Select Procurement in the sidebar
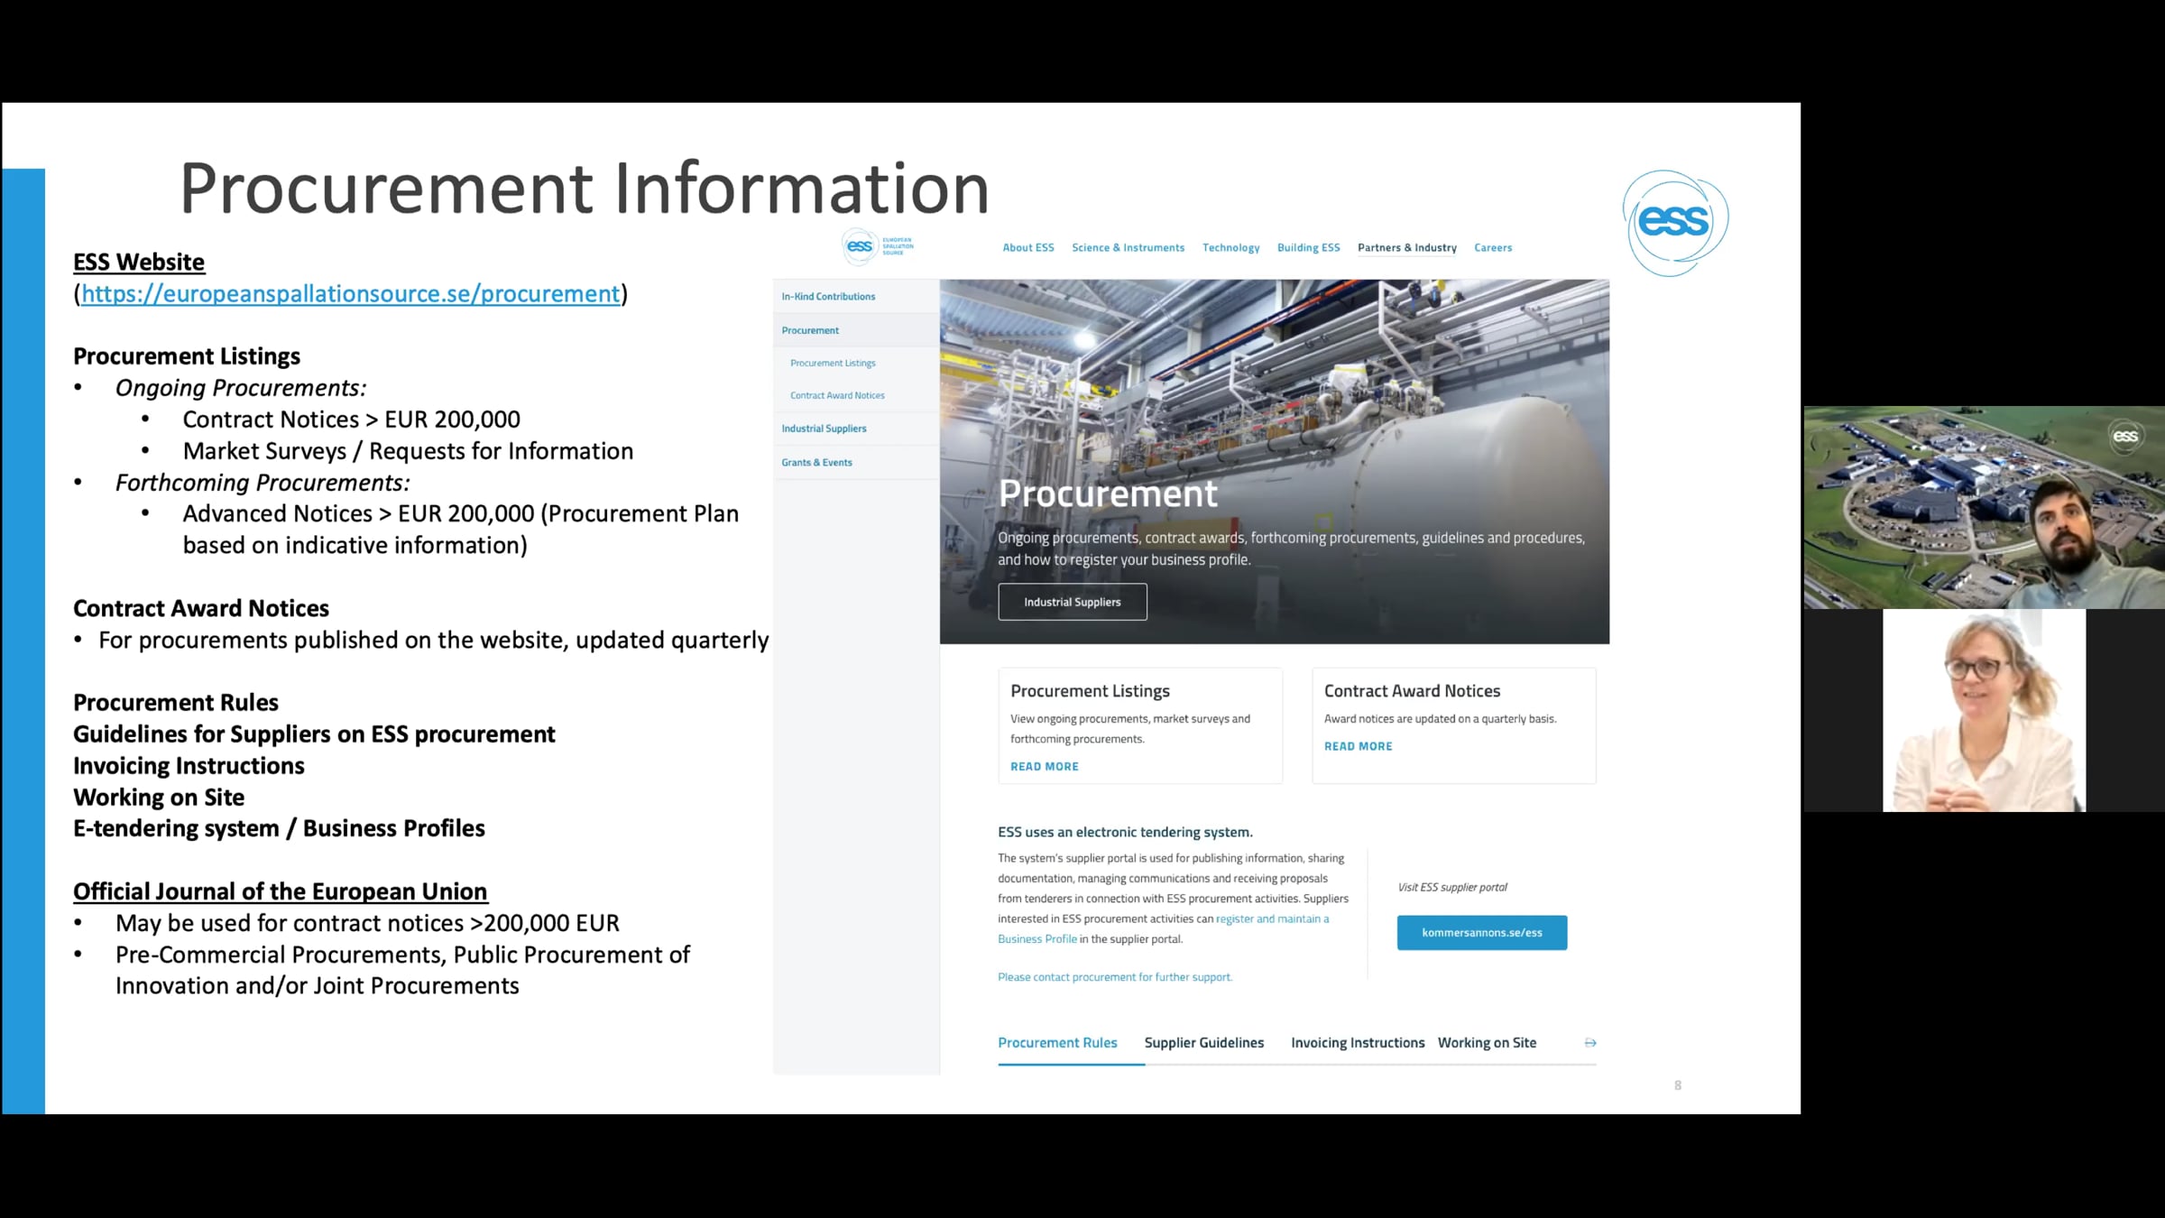The height and width of the screenshot is (1218, 2165). click(855, 330)
